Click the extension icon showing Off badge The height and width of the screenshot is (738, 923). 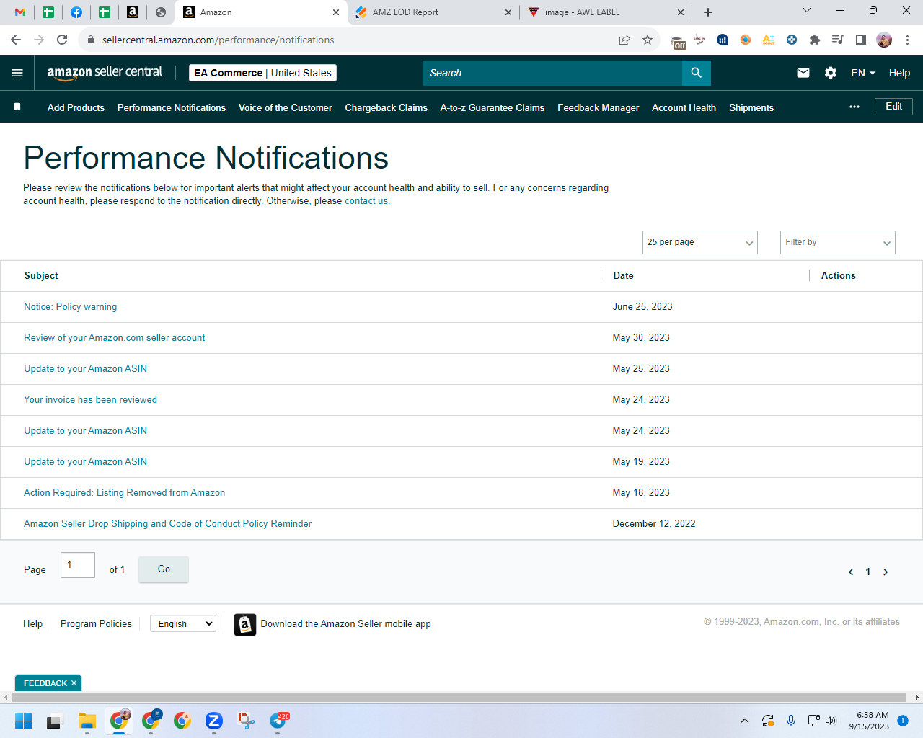[x=678, y=41]
